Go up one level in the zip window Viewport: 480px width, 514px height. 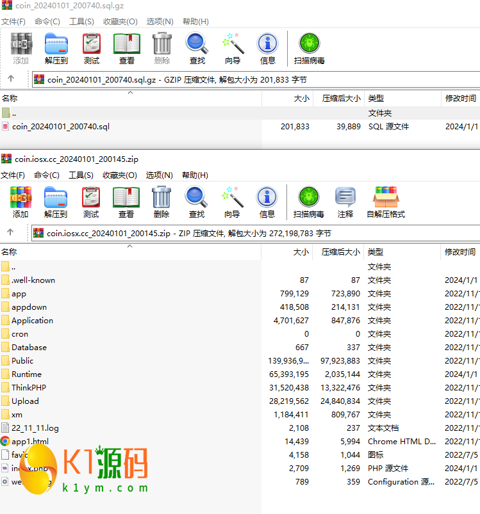(11, 233)
